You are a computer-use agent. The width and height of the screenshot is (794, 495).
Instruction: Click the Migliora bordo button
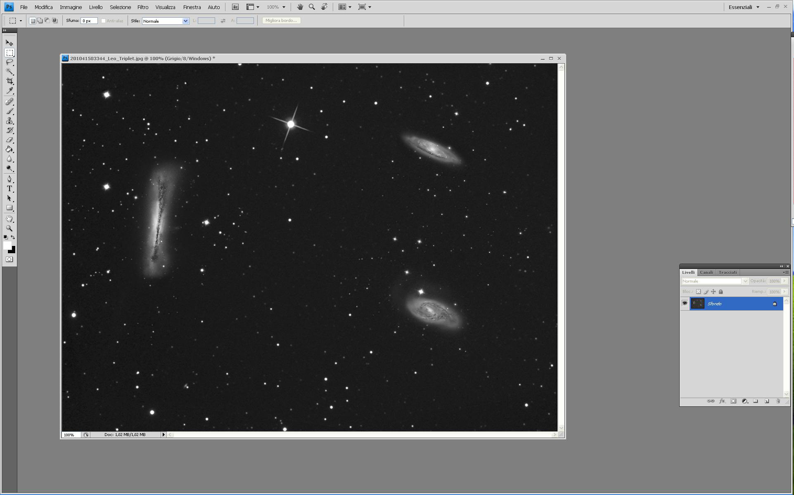(x=281, y=21)
